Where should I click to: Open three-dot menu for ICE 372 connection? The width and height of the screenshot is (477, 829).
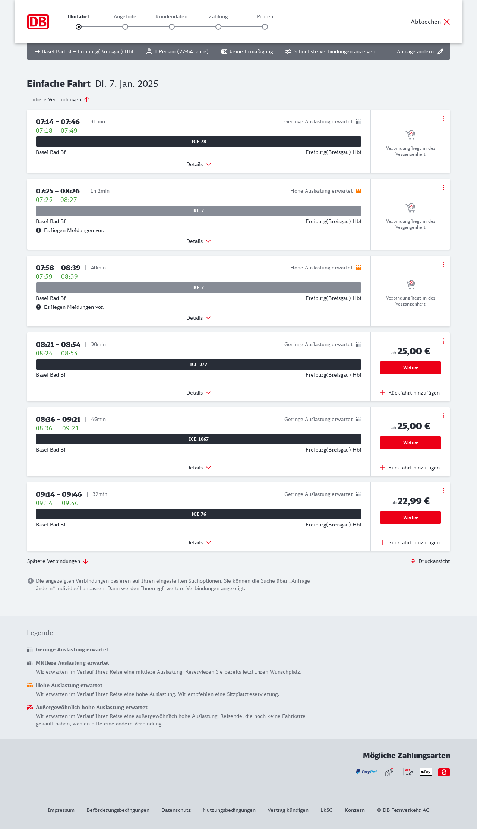(443, 341)
